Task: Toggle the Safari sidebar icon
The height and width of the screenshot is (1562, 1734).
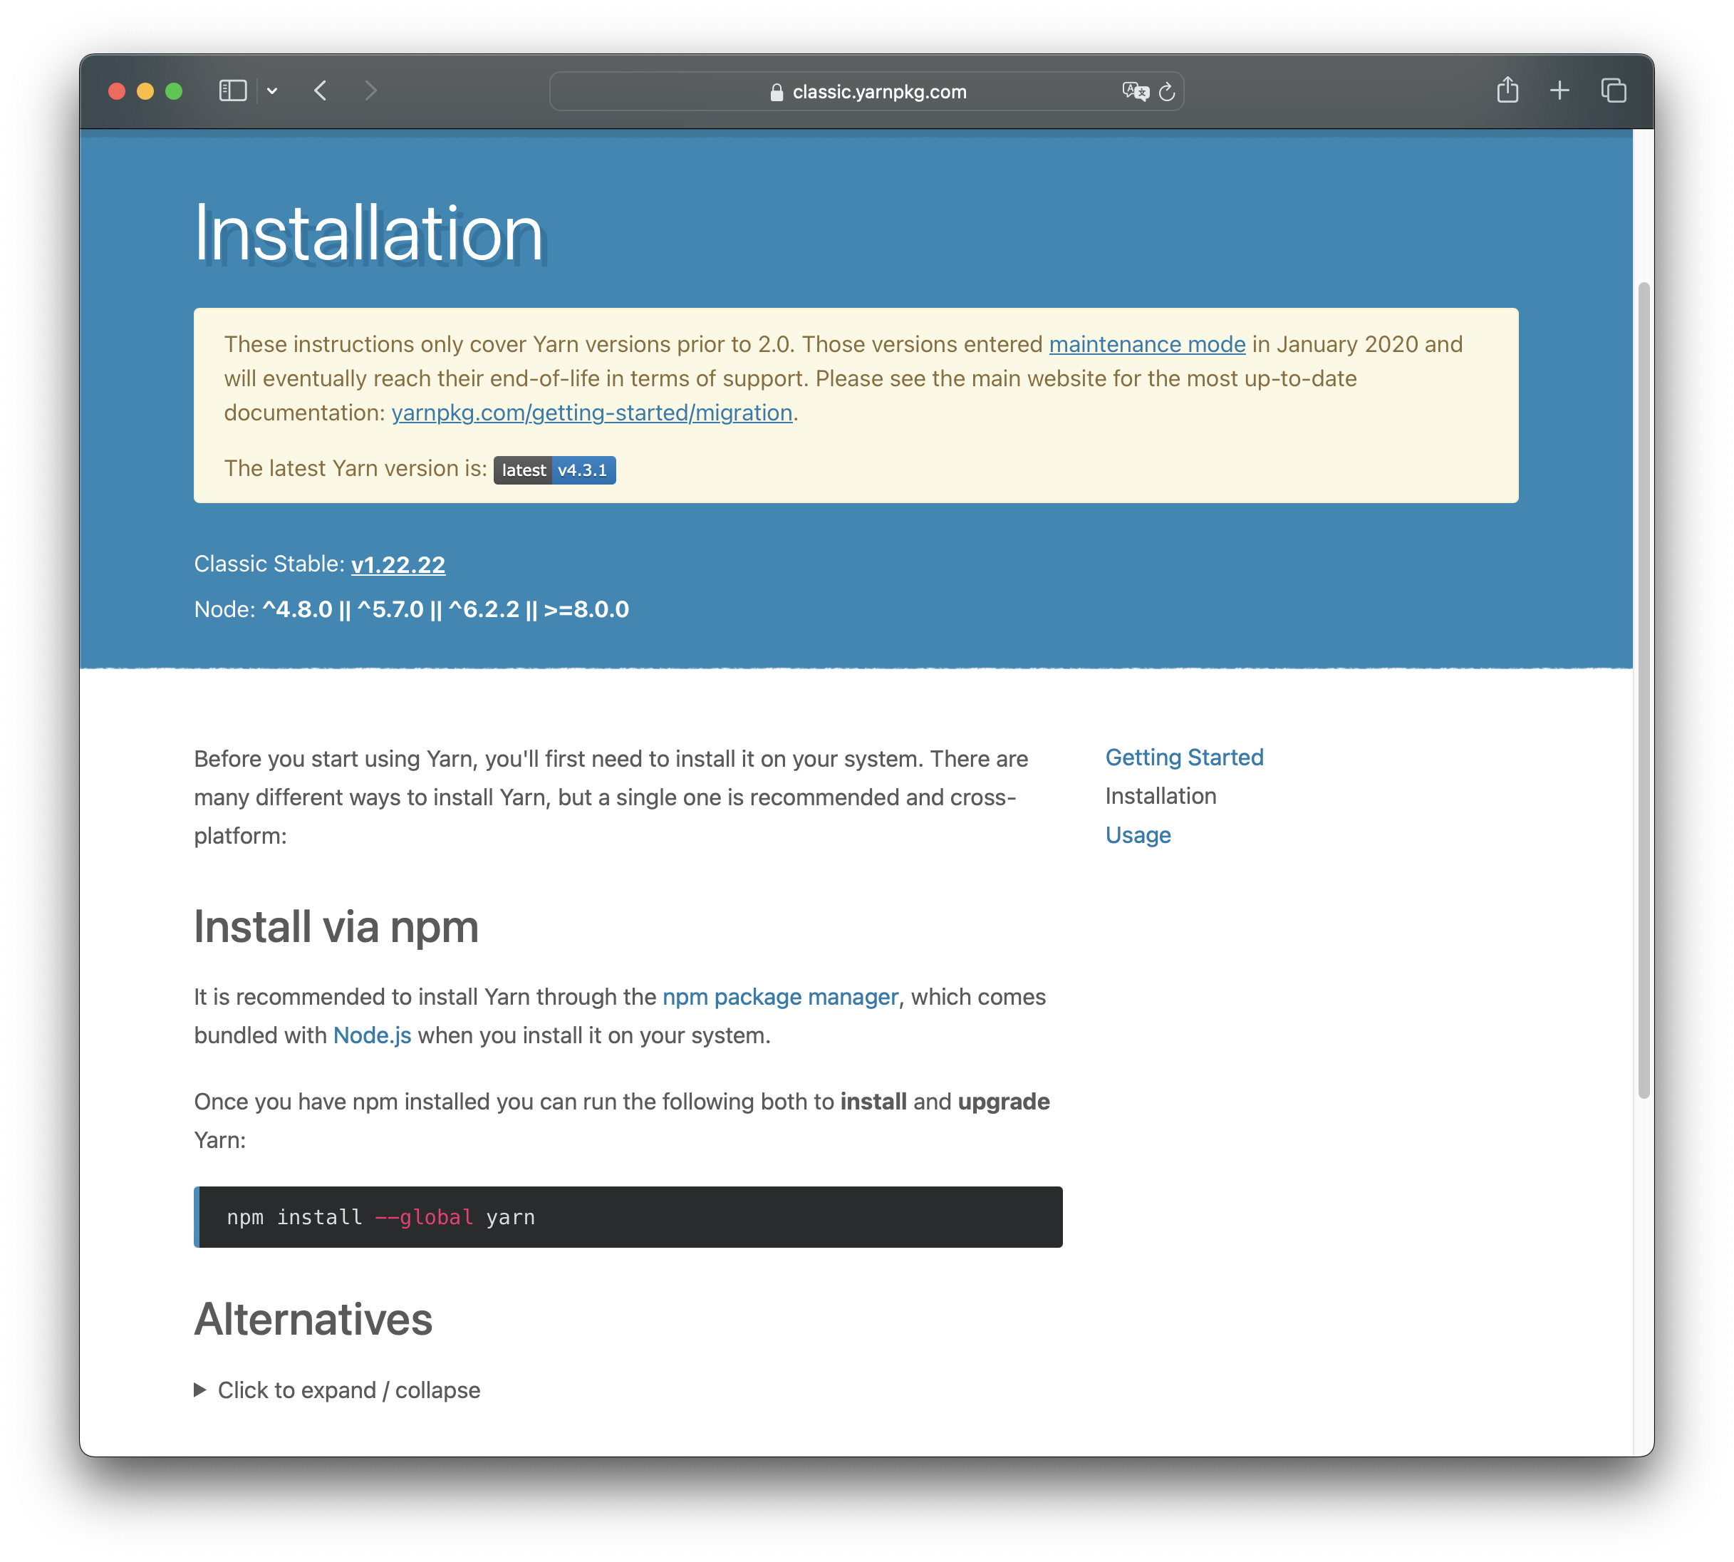Action: coord(232,91)
